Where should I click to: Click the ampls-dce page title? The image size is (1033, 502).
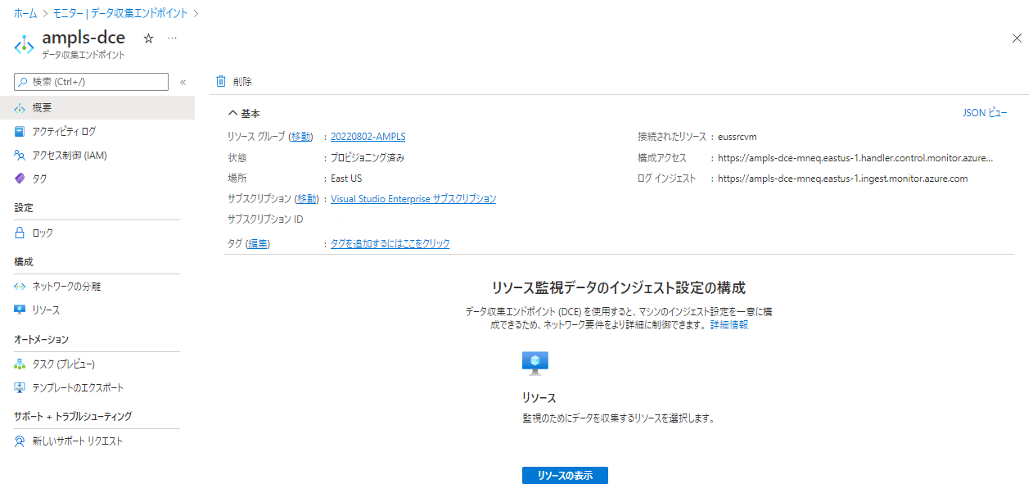coord(83,38)
